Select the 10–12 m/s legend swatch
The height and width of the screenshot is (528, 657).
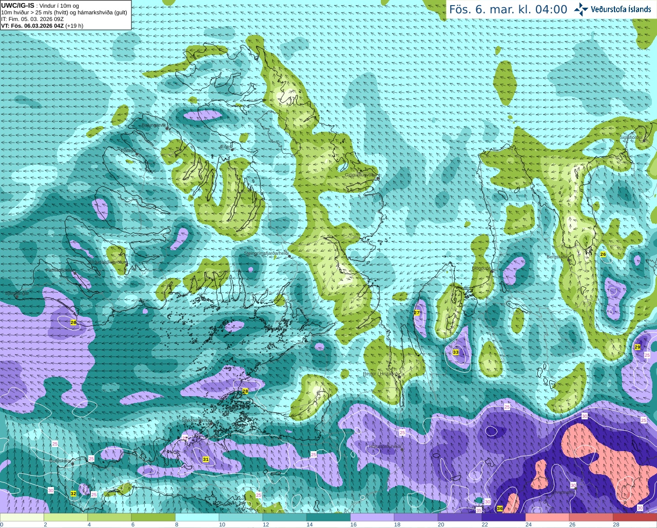(241, 517)
